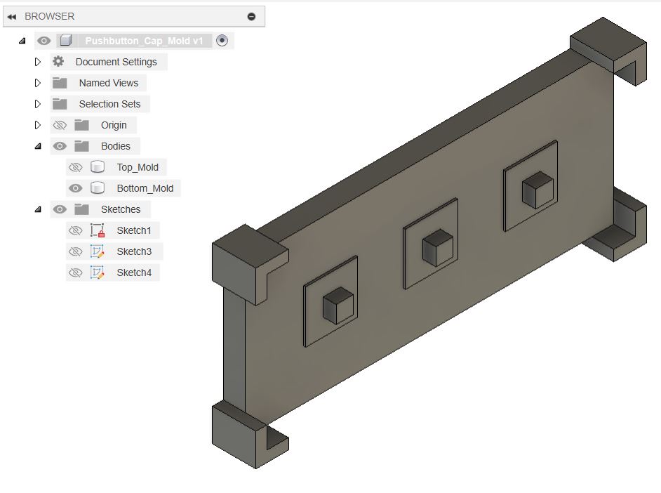Click the Bottom_Mold body cylinder icon
This screenshot has height=493, width=661.
tap(98, 188)
